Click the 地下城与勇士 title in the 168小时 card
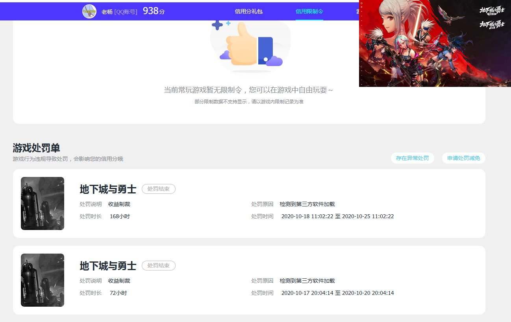 (108, 189)
